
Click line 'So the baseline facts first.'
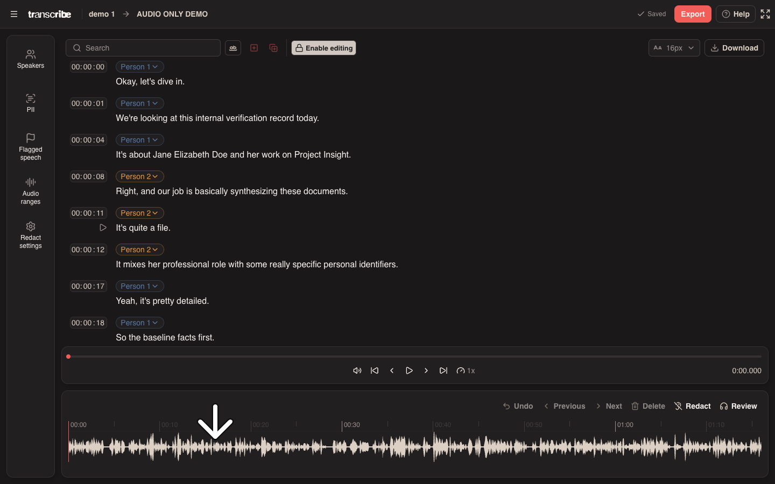point(165,338)
